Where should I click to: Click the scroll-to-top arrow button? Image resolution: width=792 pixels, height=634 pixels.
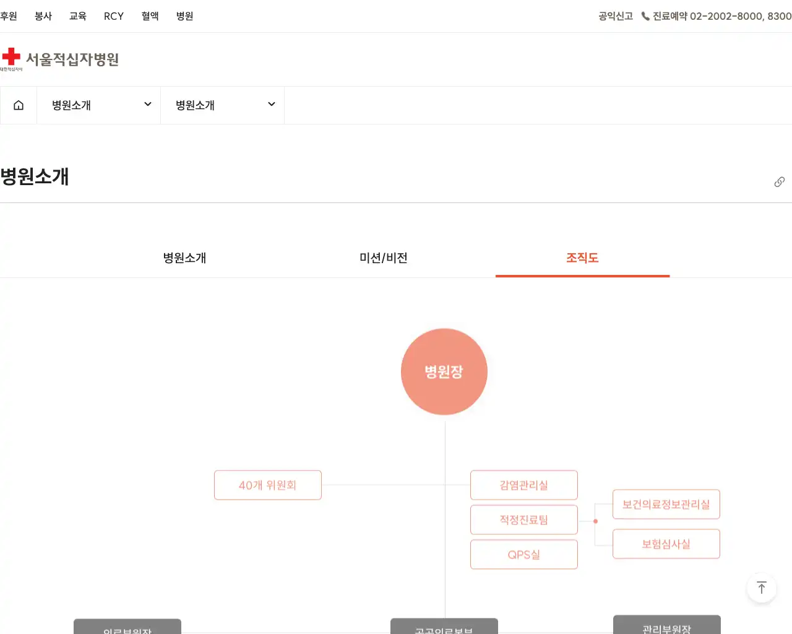tap(762, 588)
